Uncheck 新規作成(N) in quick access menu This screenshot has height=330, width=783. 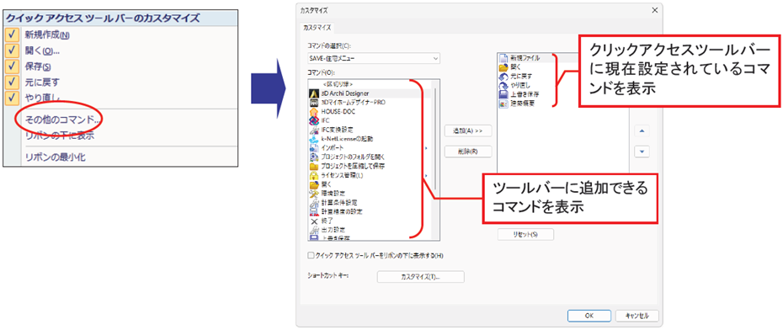click(x=12, y=35)
